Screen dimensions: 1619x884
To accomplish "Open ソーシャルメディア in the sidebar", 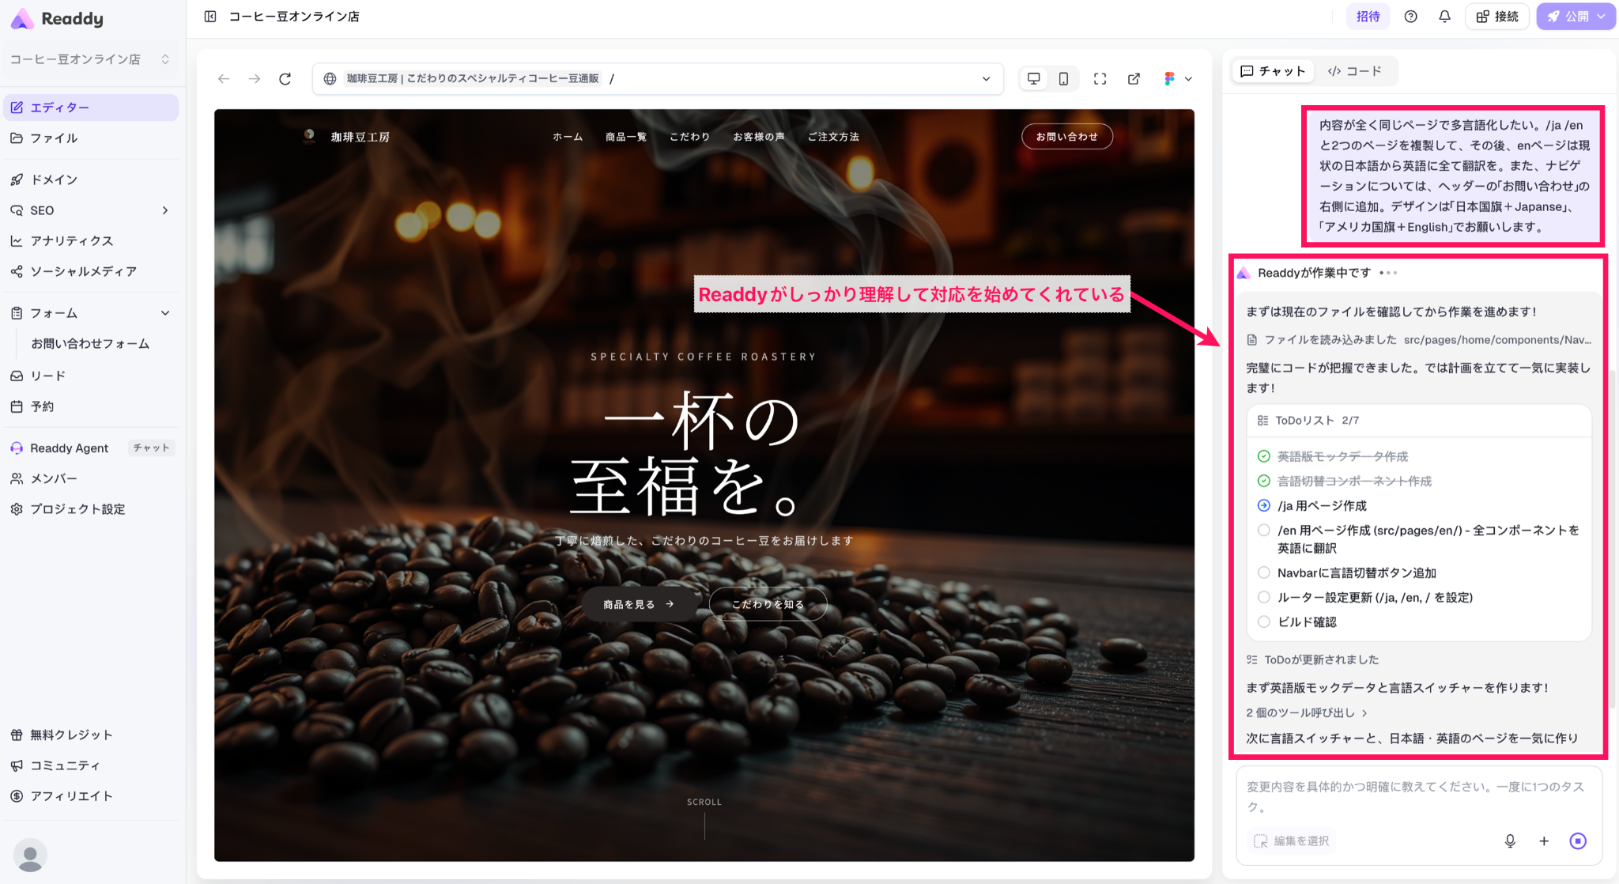I will click(92, 272).
